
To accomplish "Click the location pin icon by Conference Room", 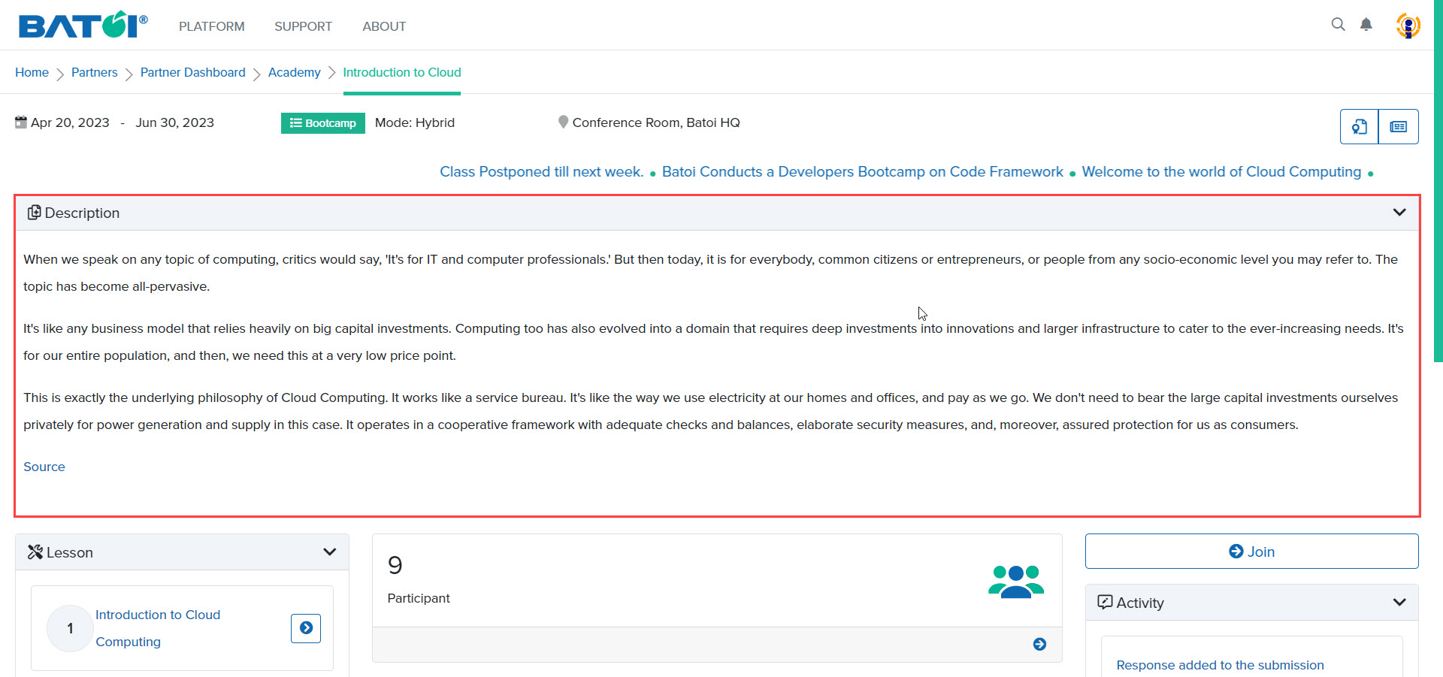I will (x=563, y=122).
